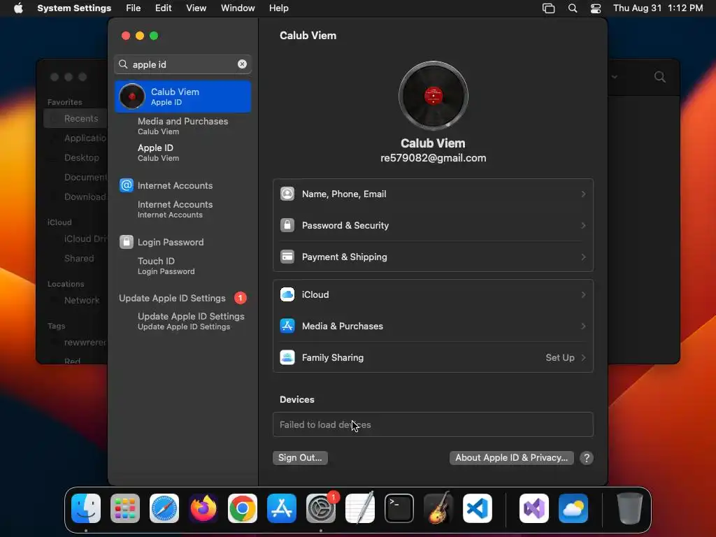This screenshot has height=537, width=716.
Task: Launch Terminal from the Dock
Action: (x=399, y=508)
